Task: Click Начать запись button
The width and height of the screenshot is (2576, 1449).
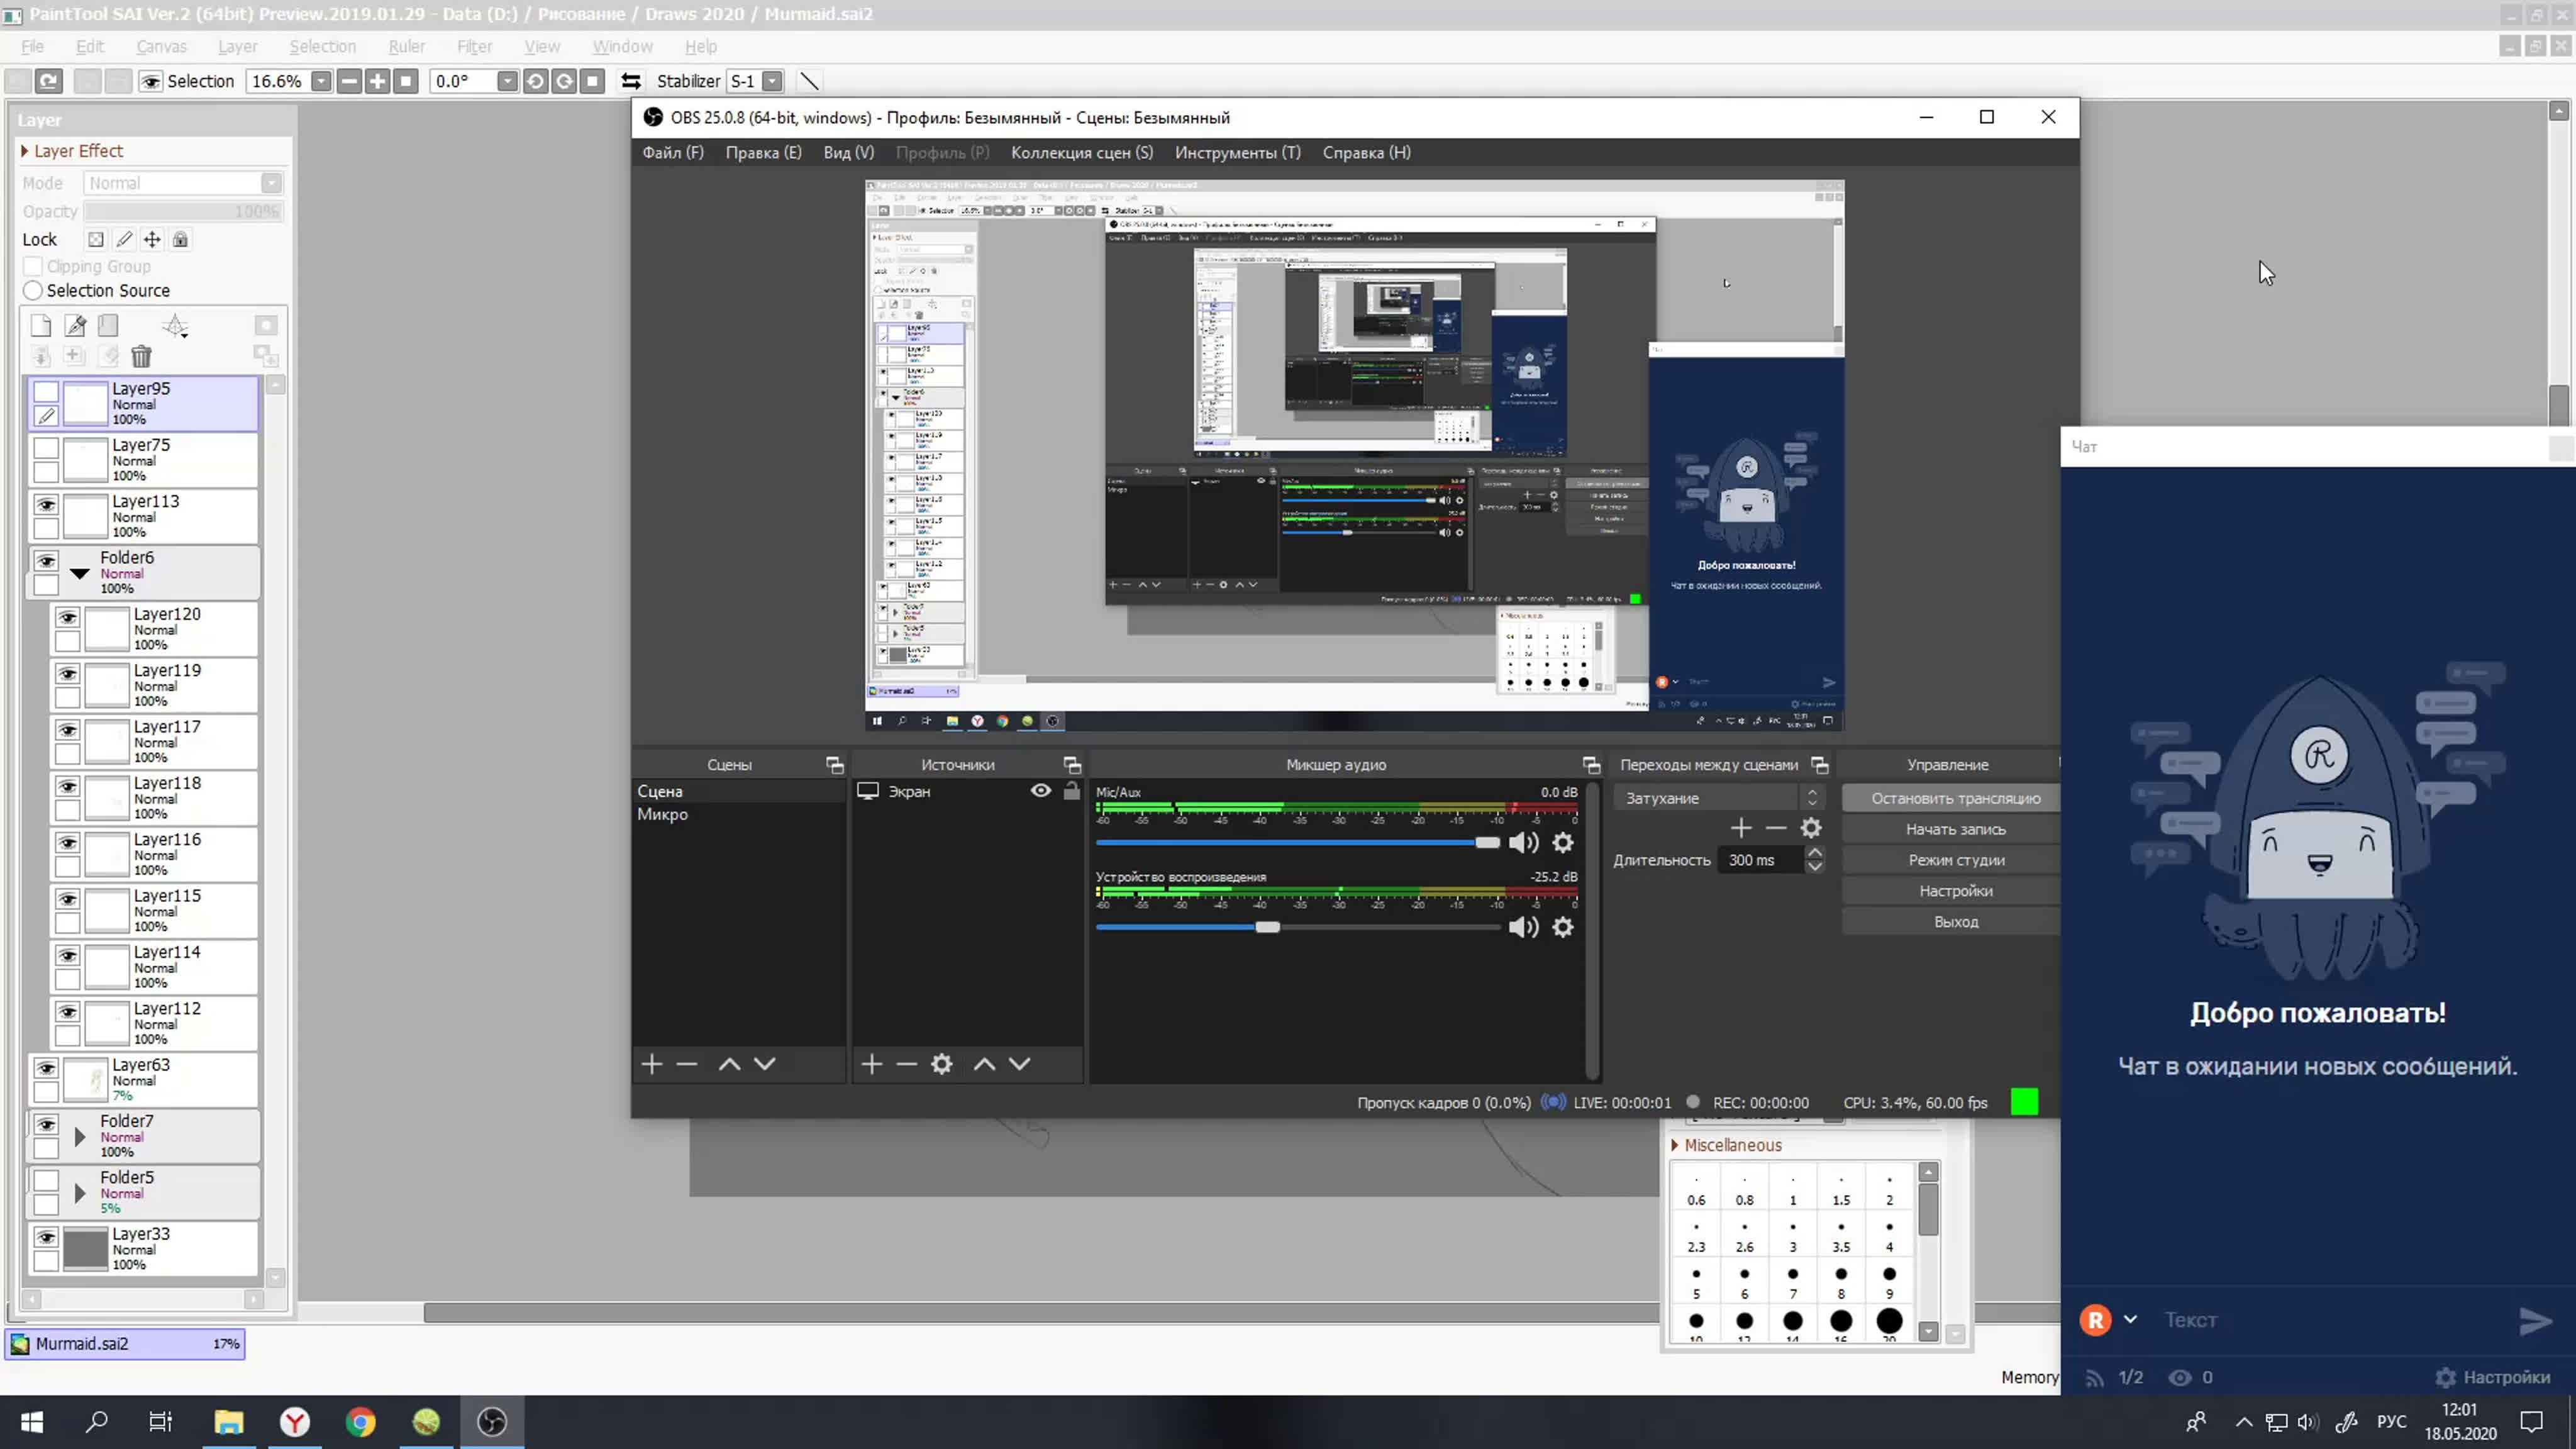Action: pos(1955,829)
